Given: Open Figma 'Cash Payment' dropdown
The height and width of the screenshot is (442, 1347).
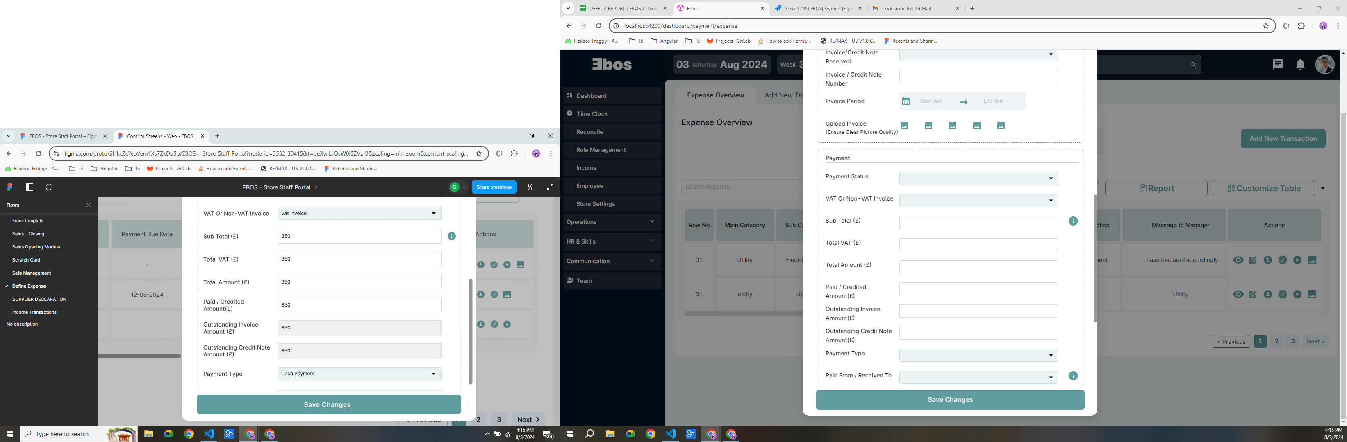Looking at the screenshot, I should pyautogui.click(x=360, y=374).
